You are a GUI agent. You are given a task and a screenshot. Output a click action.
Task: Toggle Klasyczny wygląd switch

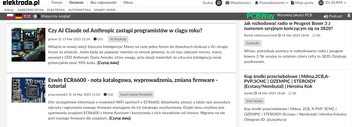[36, 16]
